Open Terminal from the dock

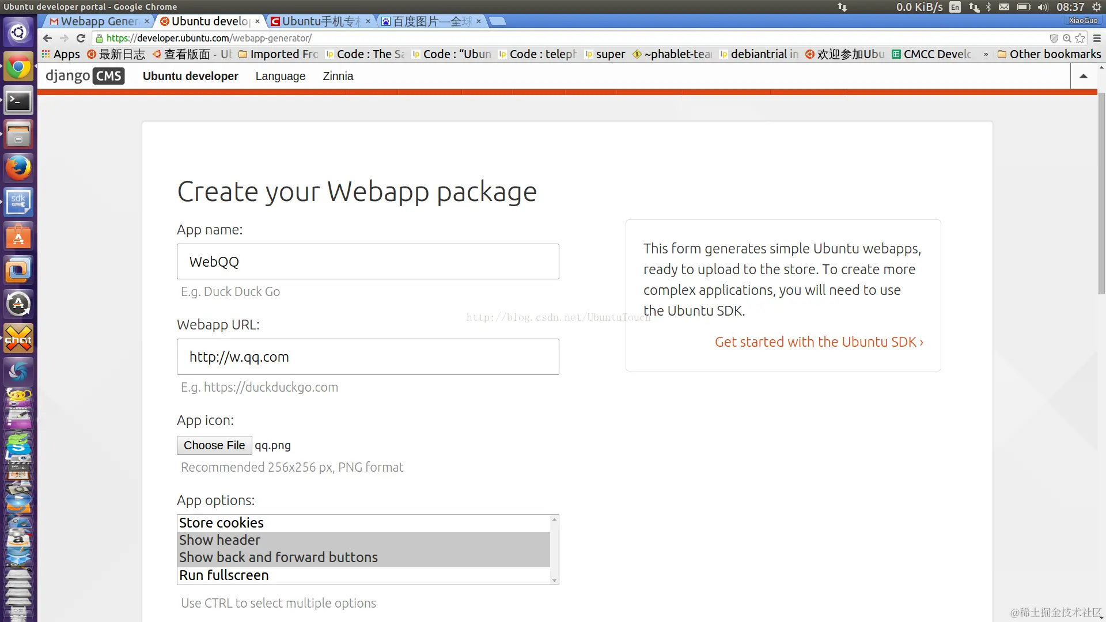tap(18, 101)
